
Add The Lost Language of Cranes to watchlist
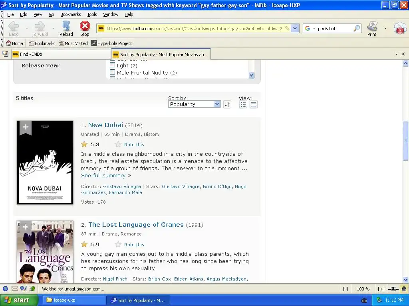tap(26, 228)
